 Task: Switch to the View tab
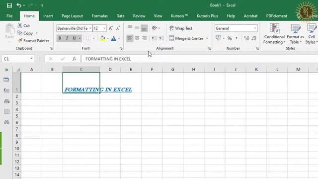[x=158, y=16]
